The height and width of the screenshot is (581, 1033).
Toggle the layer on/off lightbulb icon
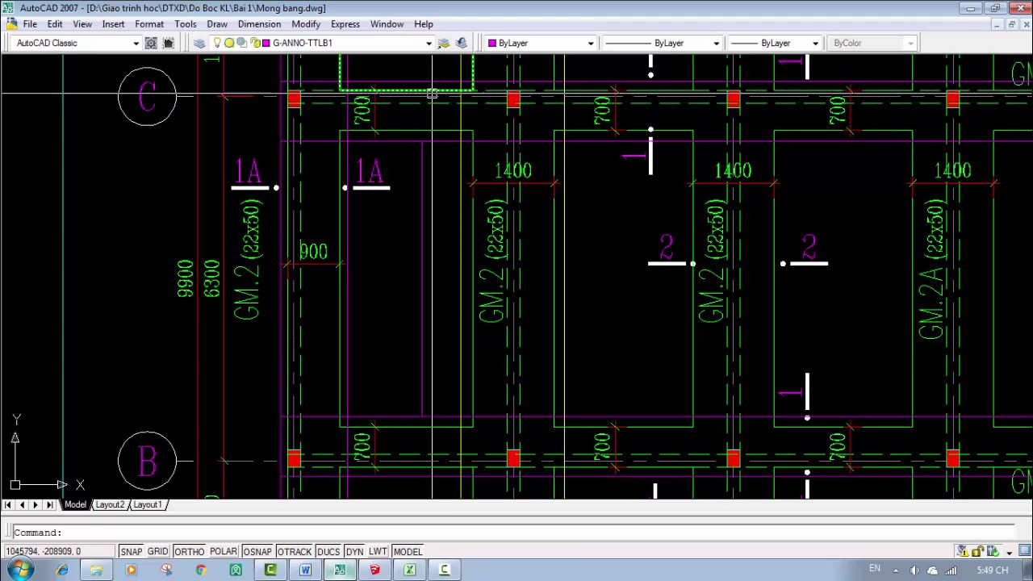coord(217,43)
